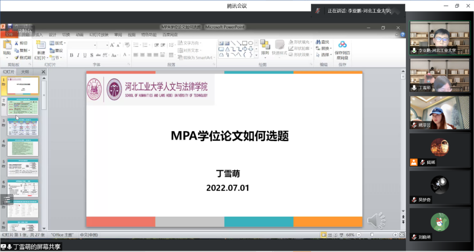
Task: Click the Reset (重设) slide button
Action: tap(57, 50)
